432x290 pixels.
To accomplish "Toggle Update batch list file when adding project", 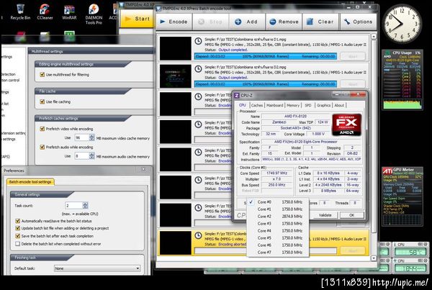I will point(17,228).
